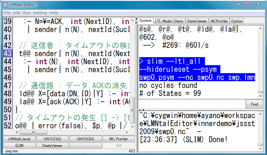Run the UNYO(2G) button
This screenshot has width=267, height=155.
(x=52, y=139)
